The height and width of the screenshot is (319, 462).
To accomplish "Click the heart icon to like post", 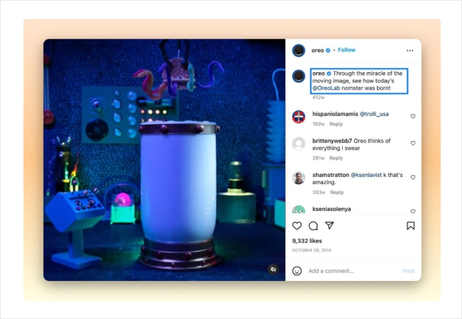I will click(297, 226).
